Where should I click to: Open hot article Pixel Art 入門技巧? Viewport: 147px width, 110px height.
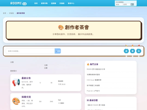pyautogui.click(x=93, y=91)
